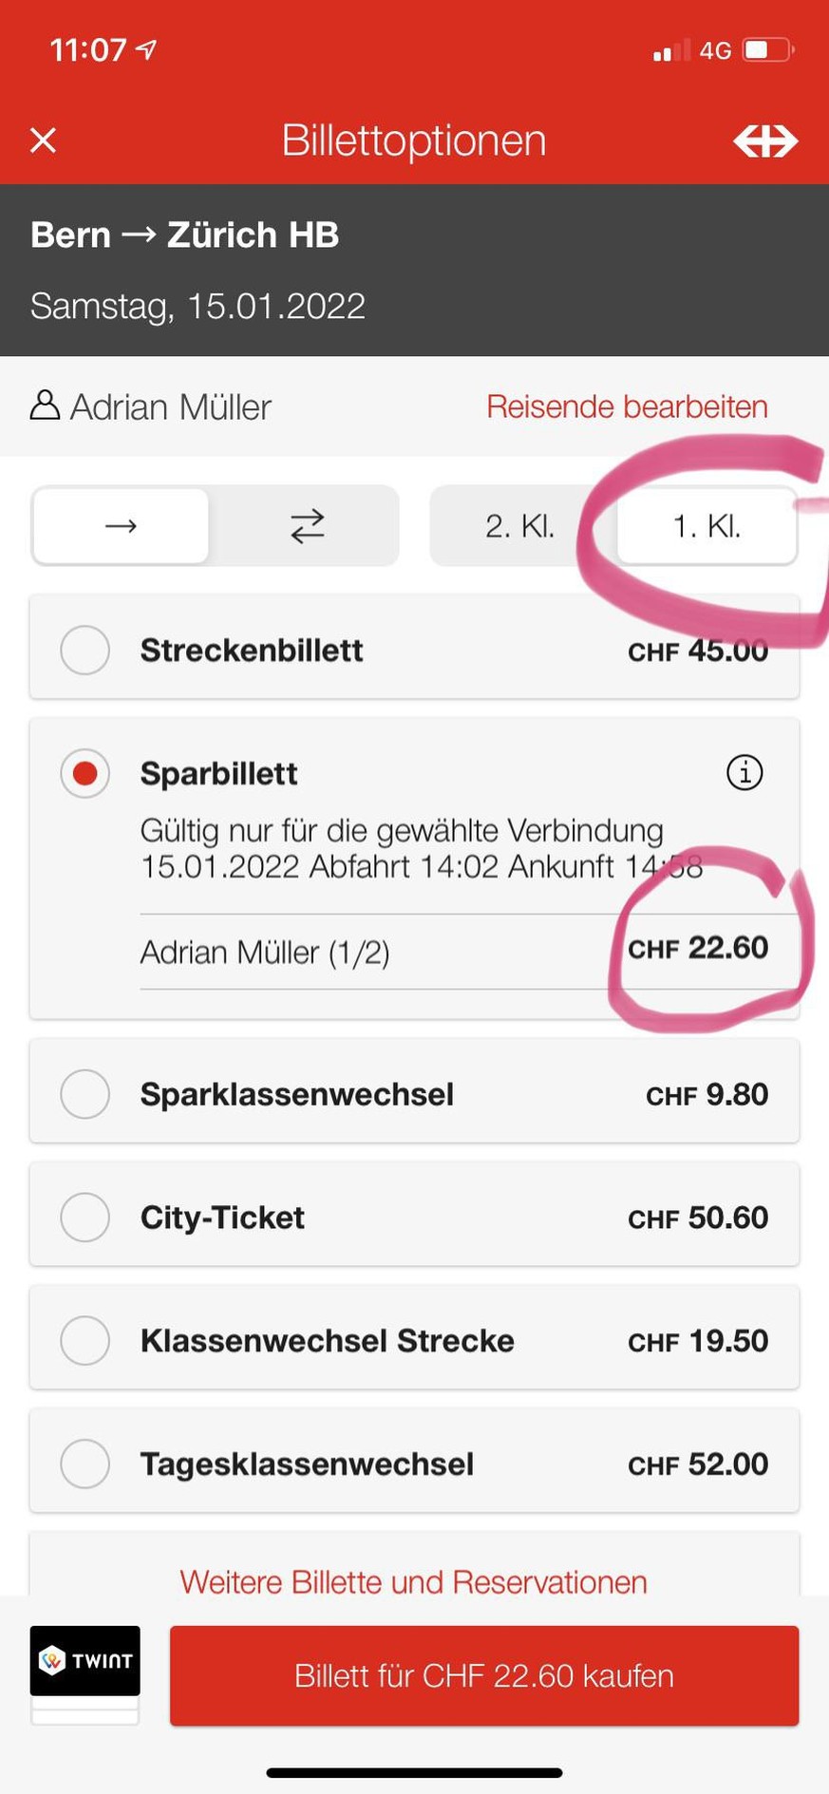Expand Weitere Billette und Reservationen
Image resolution: width=829 pixels, height=1794 pixels.
tap(414, 1582)
